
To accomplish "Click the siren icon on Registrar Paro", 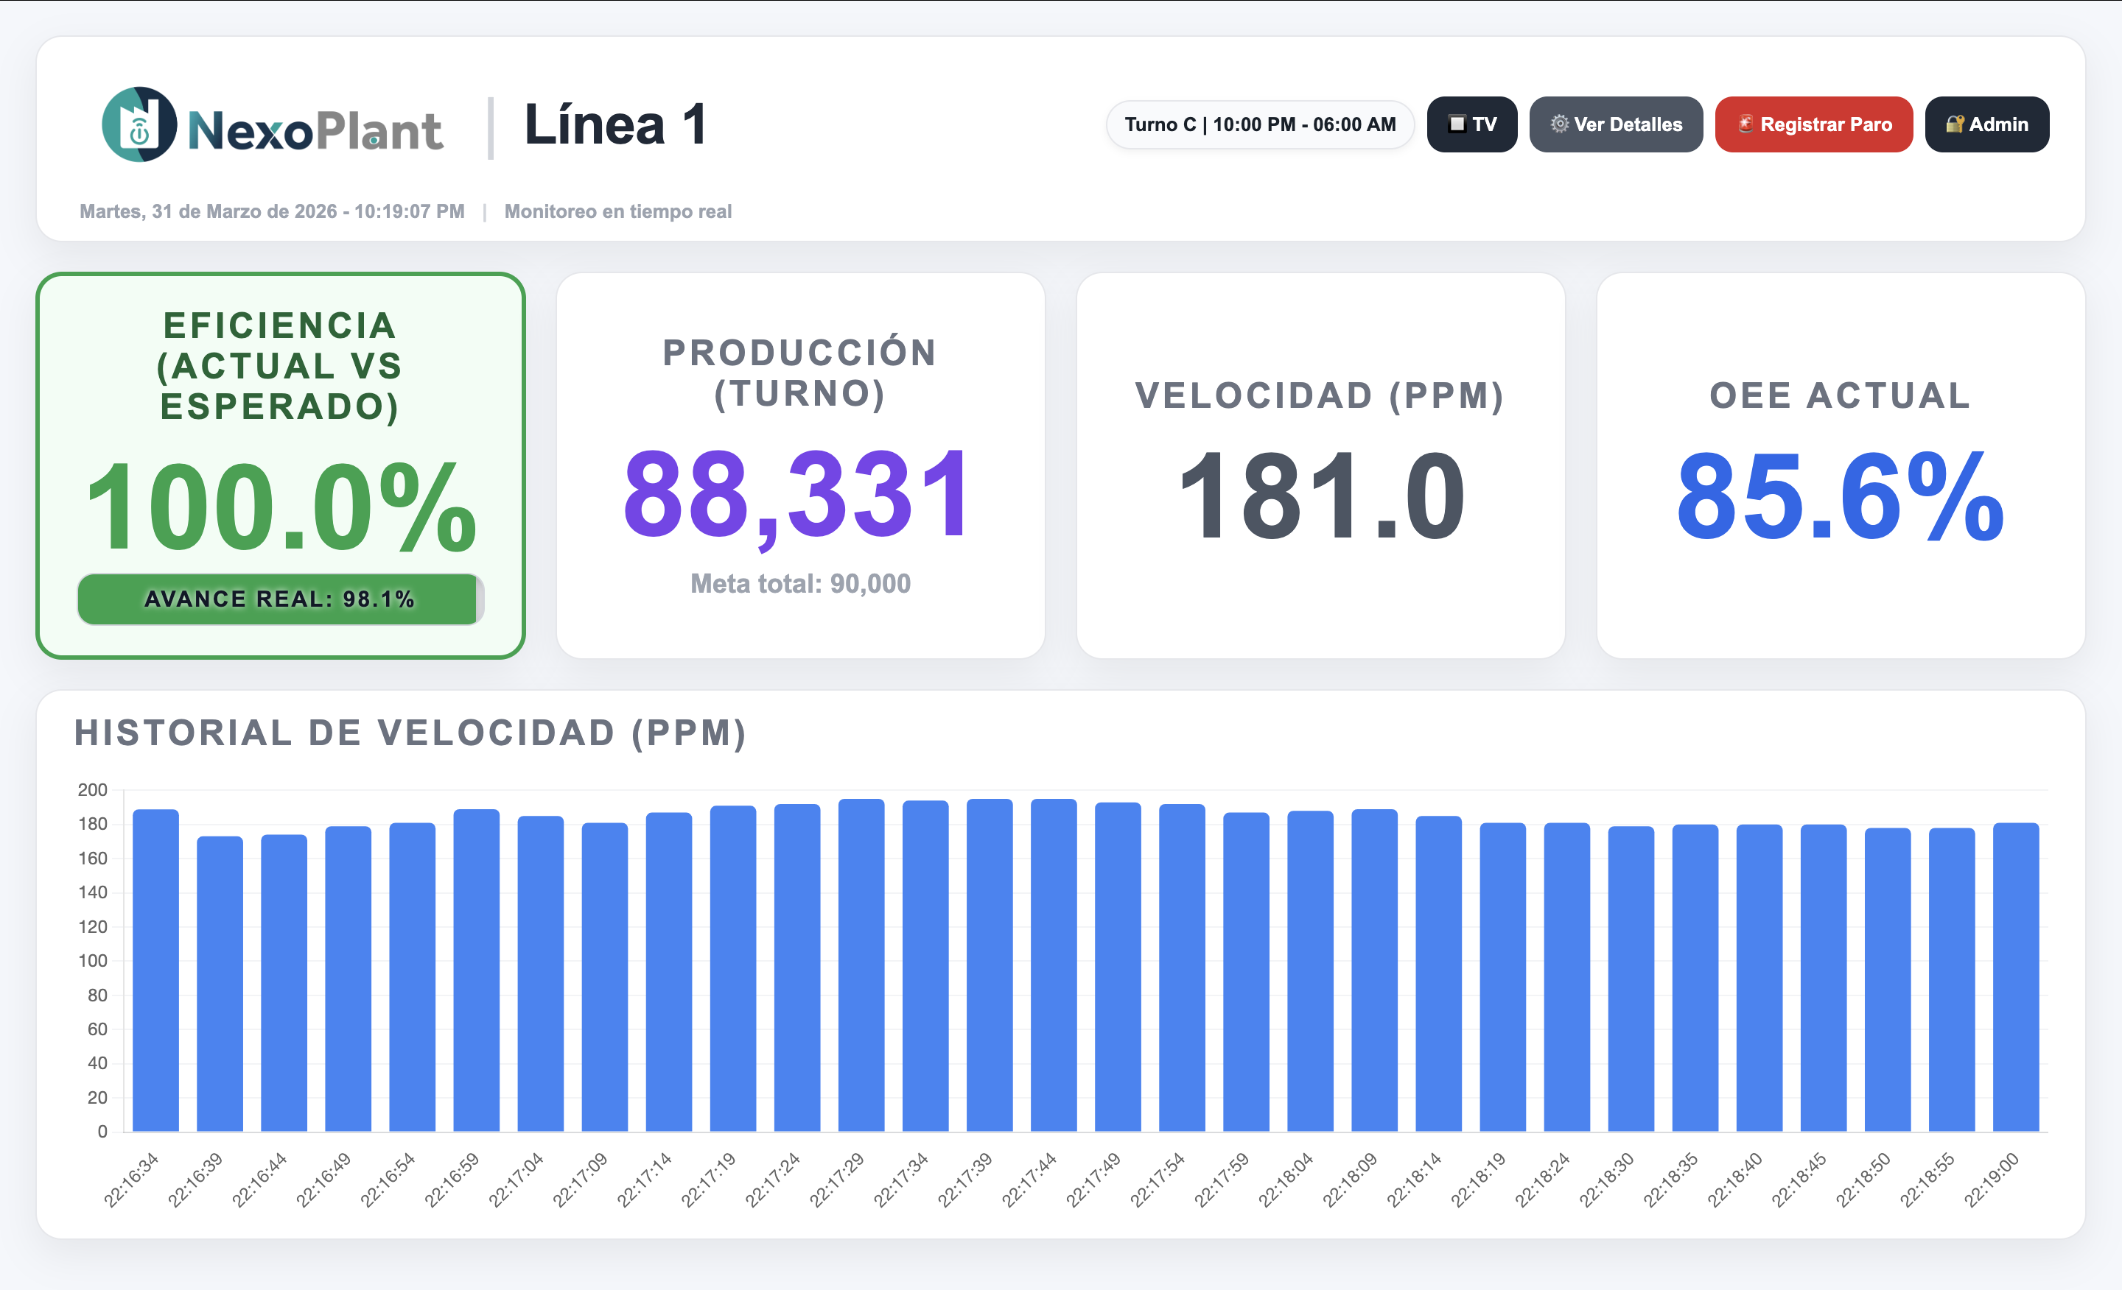I will pos(1745,124).
